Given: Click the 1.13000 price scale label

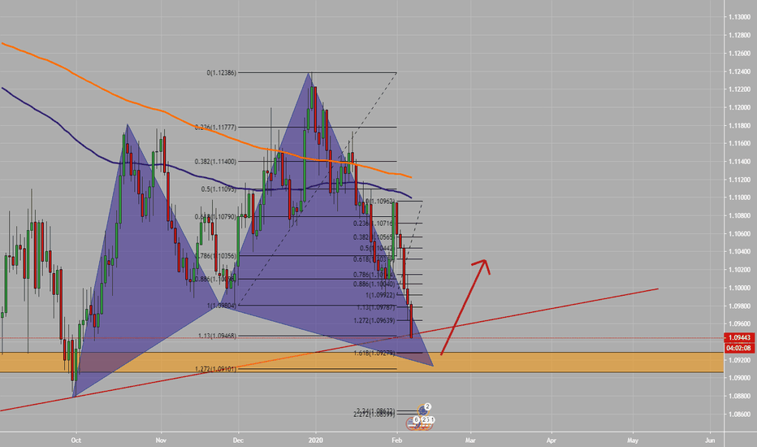Looking at the screenshot, I should click(x=739, y=17).
